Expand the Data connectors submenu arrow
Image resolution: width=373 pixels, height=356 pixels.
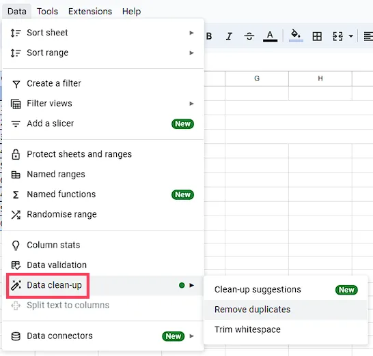191,336
